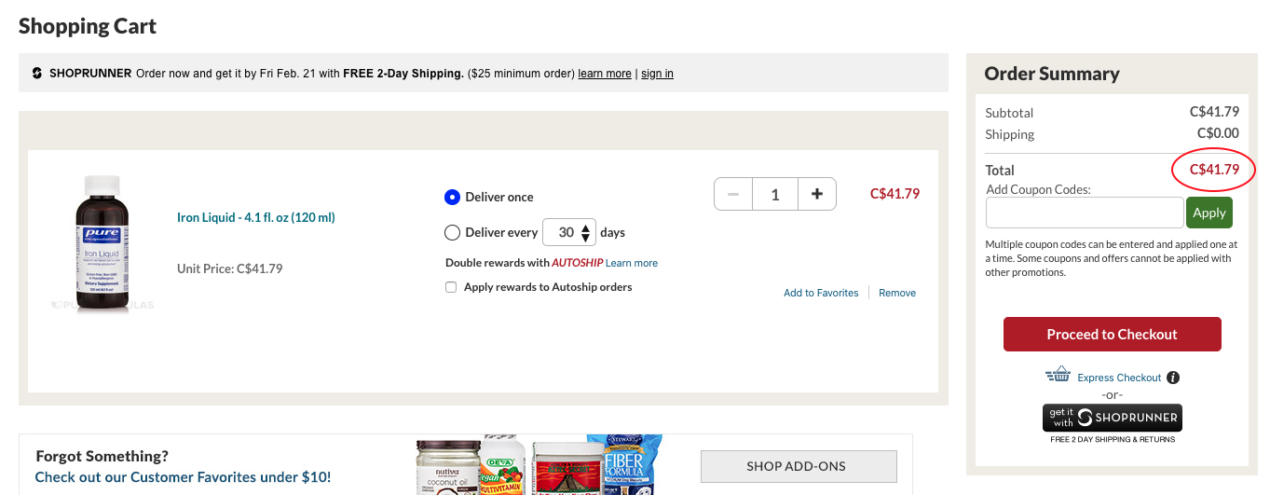Proceed to Checkout
The image size is (1270, 495).
click(1112, 335)
